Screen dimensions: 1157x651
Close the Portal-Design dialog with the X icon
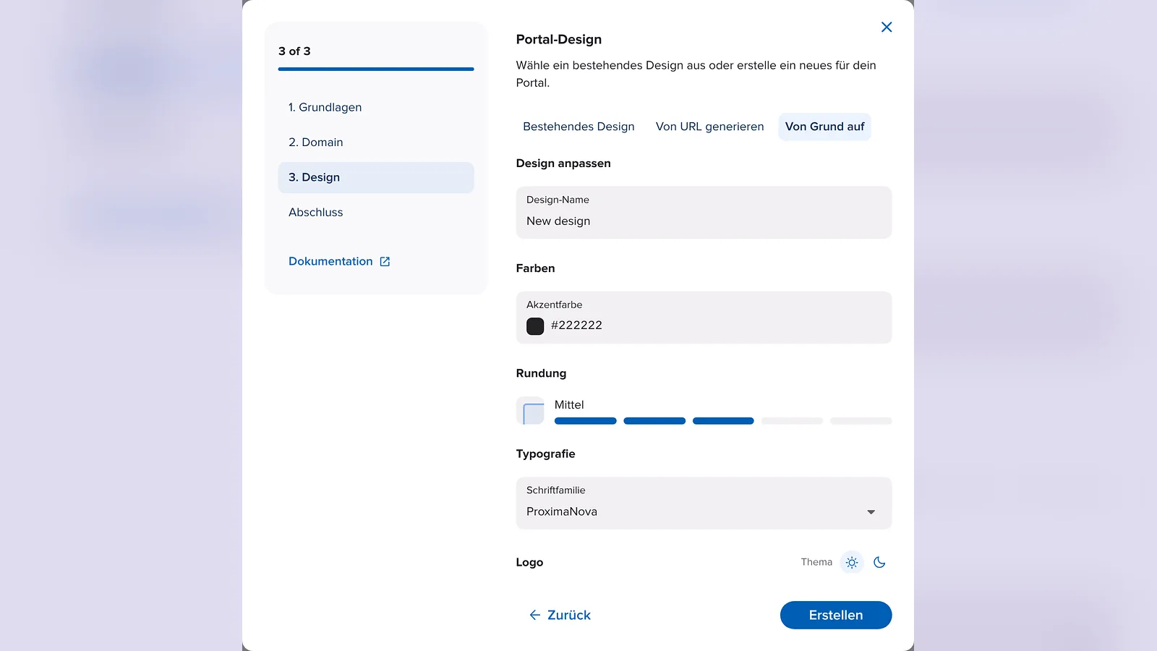coord(887,27)
